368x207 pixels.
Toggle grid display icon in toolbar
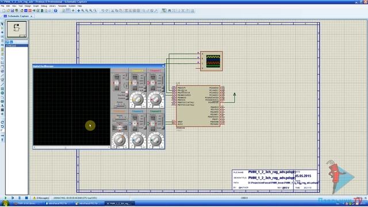click(x=68, y=10)
